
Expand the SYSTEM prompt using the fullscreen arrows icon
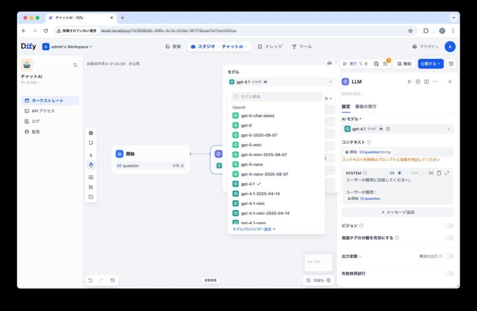[447, 173]
